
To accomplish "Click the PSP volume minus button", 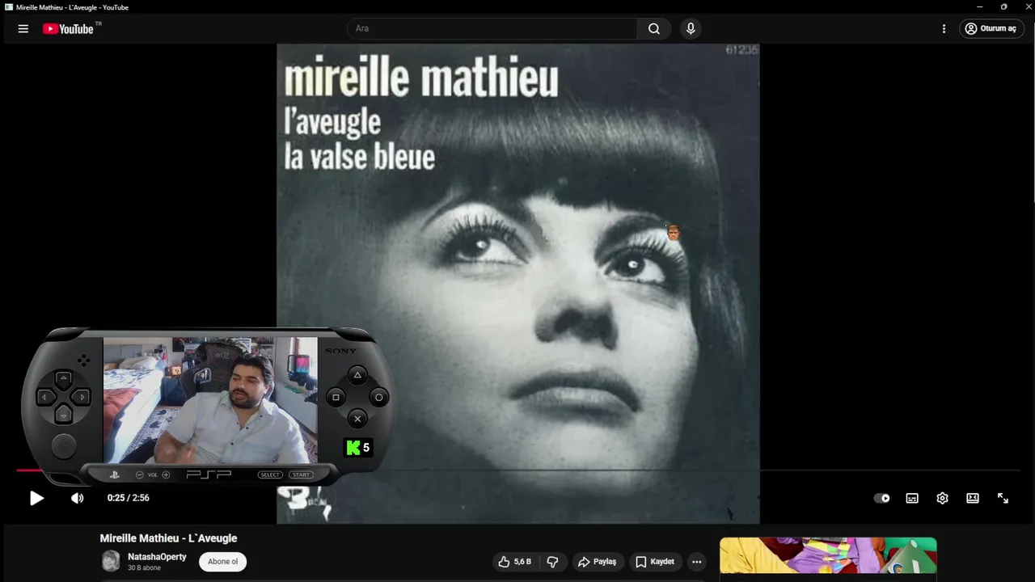I will click(x=140, y=474).
